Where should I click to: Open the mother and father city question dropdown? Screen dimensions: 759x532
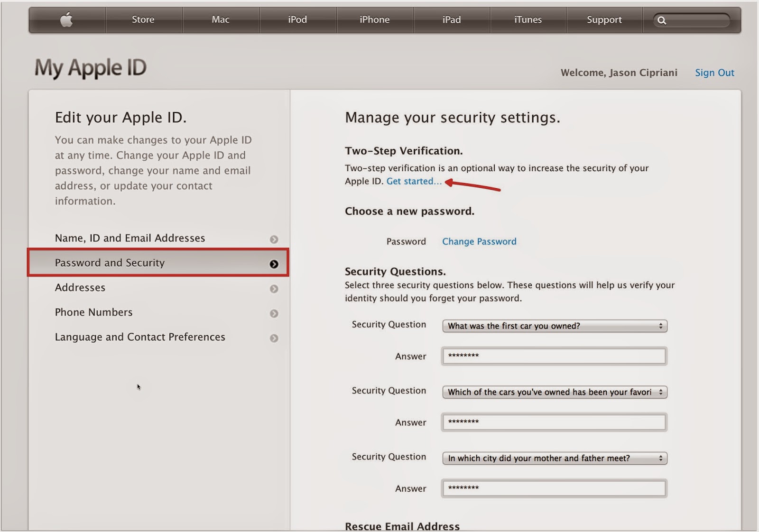click(x=554, y=459)
